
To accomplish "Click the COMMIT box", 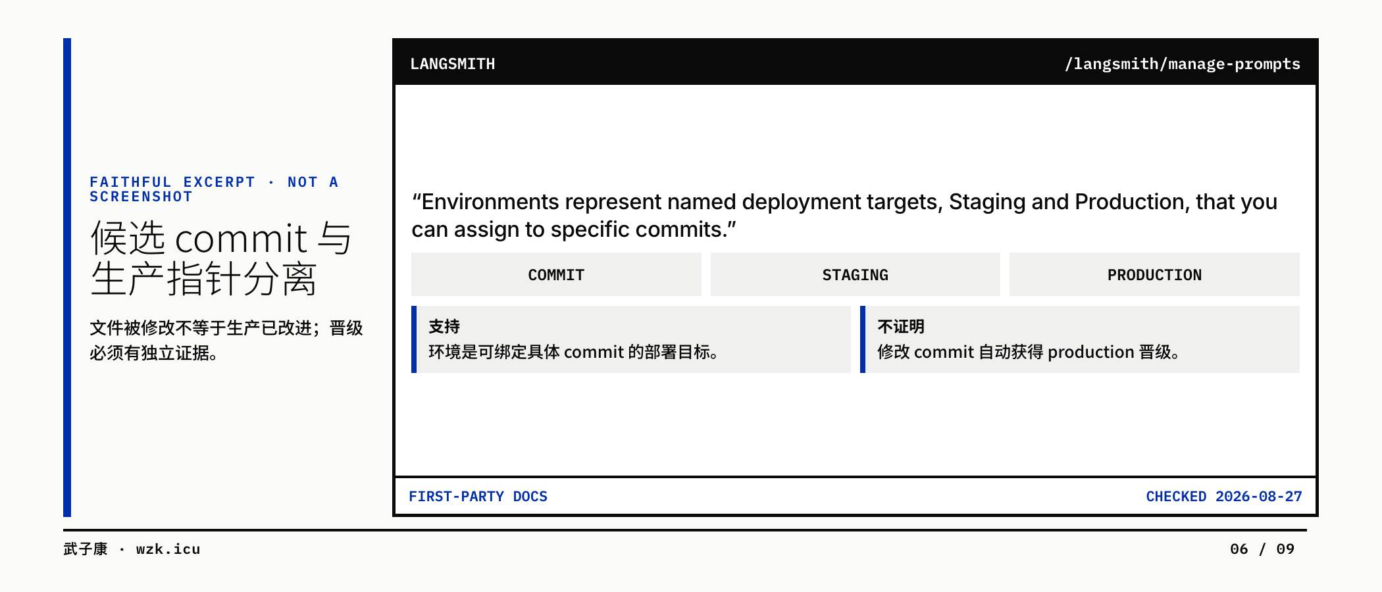I will (x=556, y=274).
